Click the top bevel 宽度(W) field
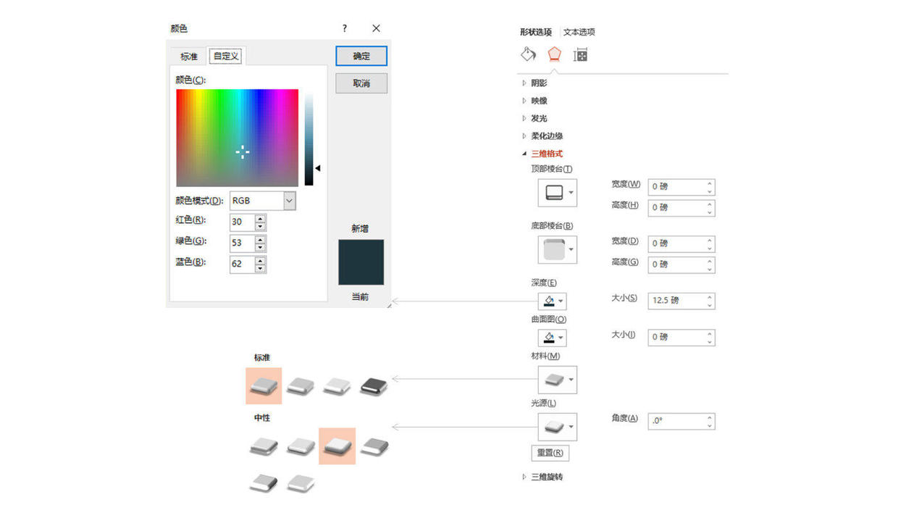Screen dimensions: 898x505 pos(681,187)
